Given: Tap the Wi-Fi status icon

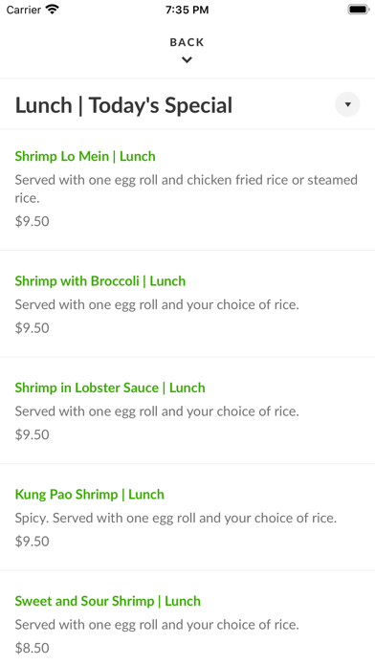Looking at the screenshot, I should 53,10.
